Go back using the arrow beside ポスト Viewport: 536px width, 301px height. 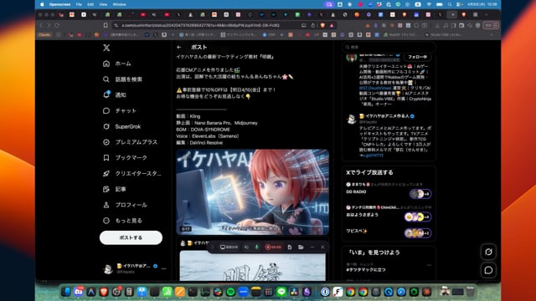[x=179, y=48]
